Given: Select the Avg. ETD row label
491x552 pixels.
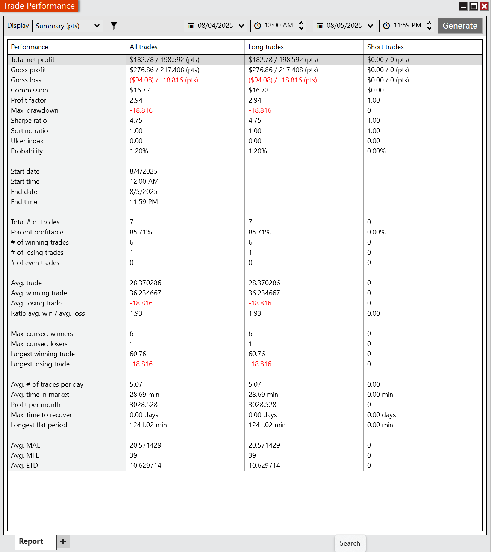Looking at the screenshot, I should click(x=24, y=466).
